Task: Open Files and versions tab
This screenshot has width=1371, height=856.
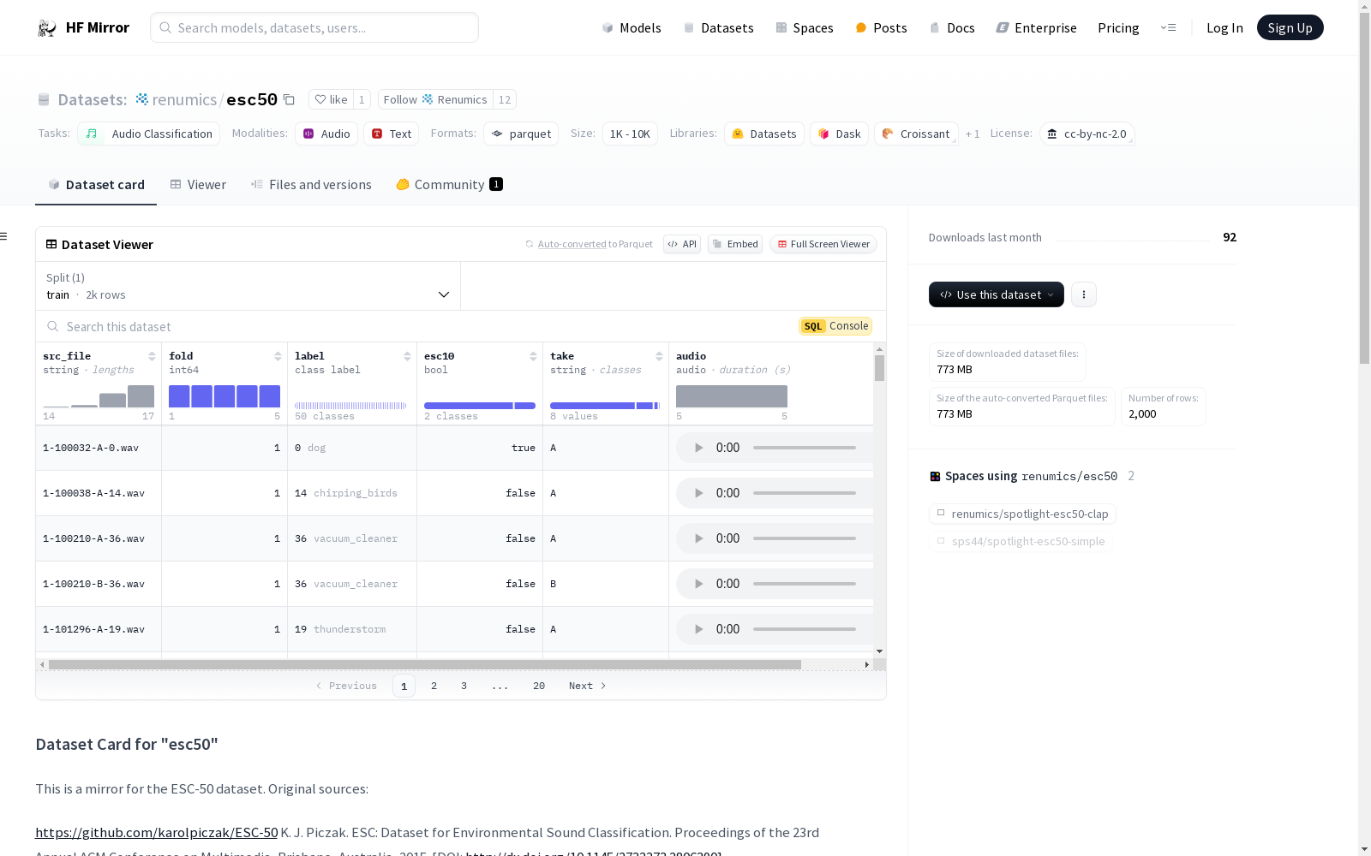Action: 311,184
